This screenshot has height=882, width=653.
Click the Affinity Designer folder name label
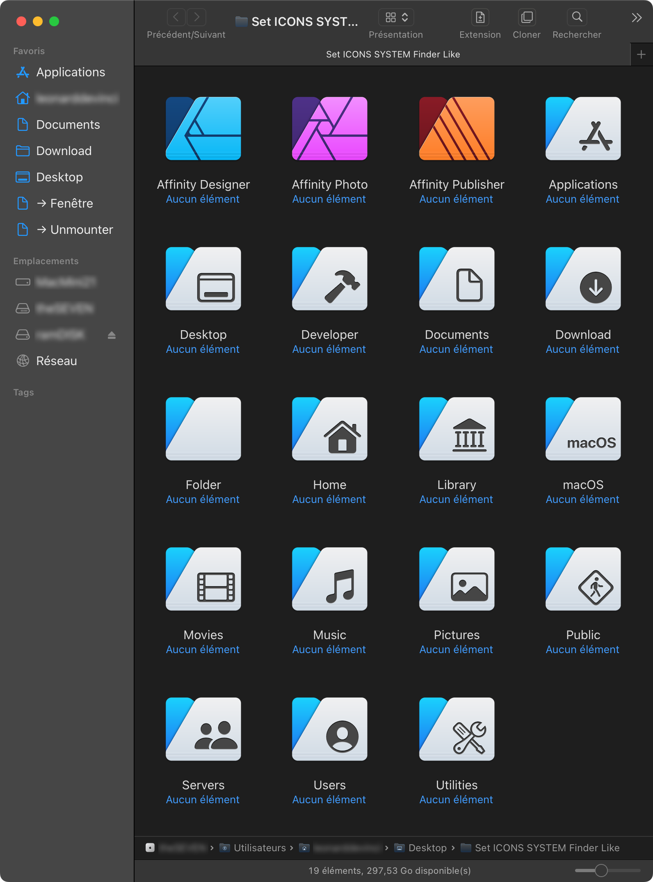[203, 185]
